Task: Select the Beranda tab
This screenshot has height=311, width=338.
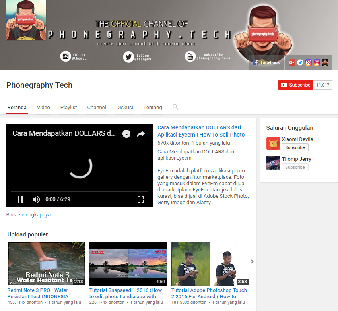Action: pyautogui.click(x=17, y=108)
